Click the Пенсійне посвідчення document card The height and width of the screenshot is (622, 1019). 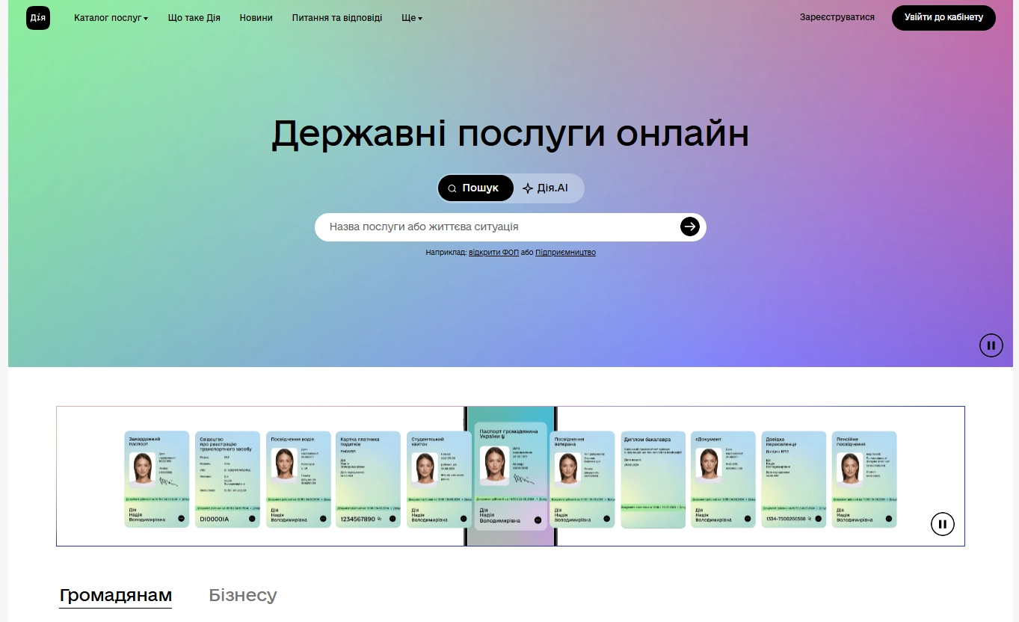(864, 479)
